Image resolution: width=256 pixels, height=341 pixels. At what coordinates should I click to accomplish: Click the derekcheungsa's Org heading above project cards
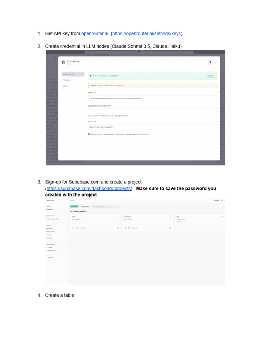[78, 211]
